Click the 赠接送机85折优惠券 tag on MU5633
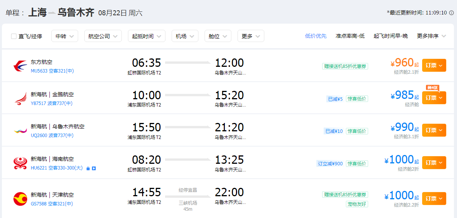The width and height of the screenshot is (457, 218). click(x=345, y=66)
